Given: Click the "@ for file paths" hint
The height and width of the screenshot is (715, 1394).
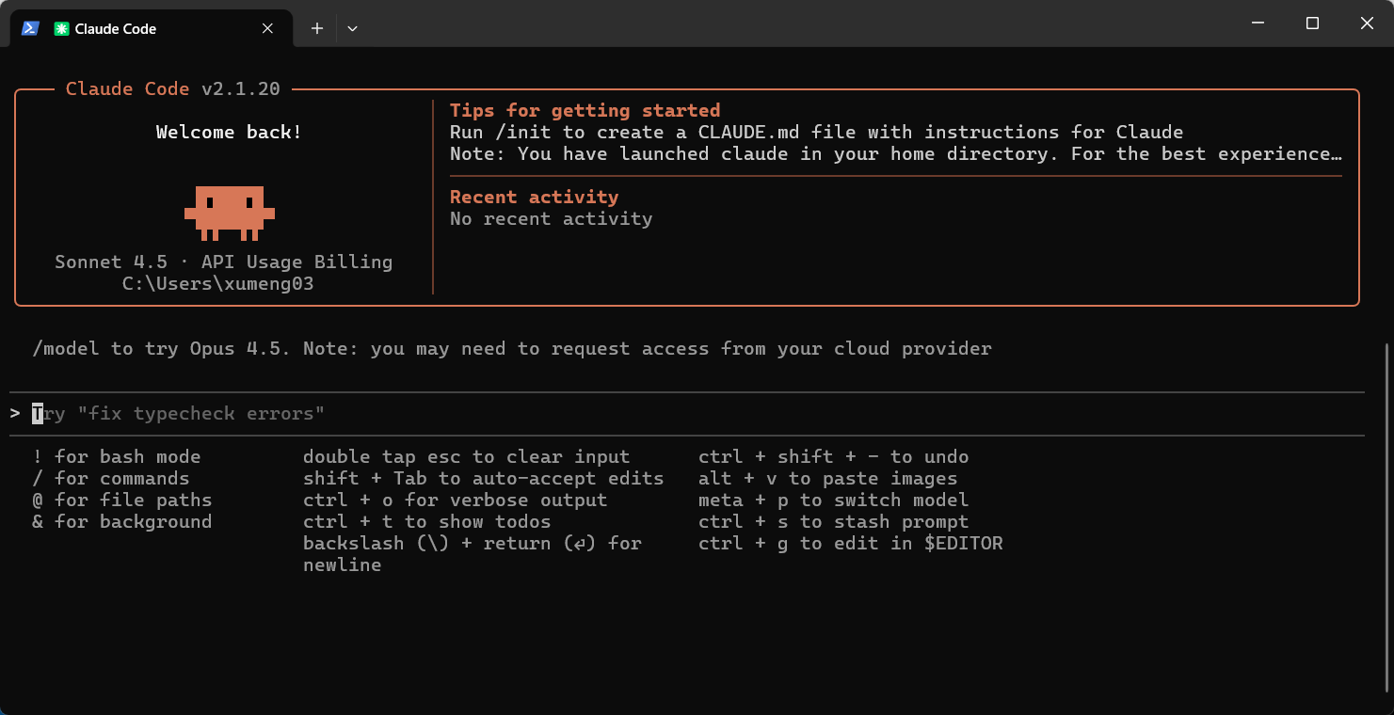Looking at the screenshot, I should [x=121, y=500].
